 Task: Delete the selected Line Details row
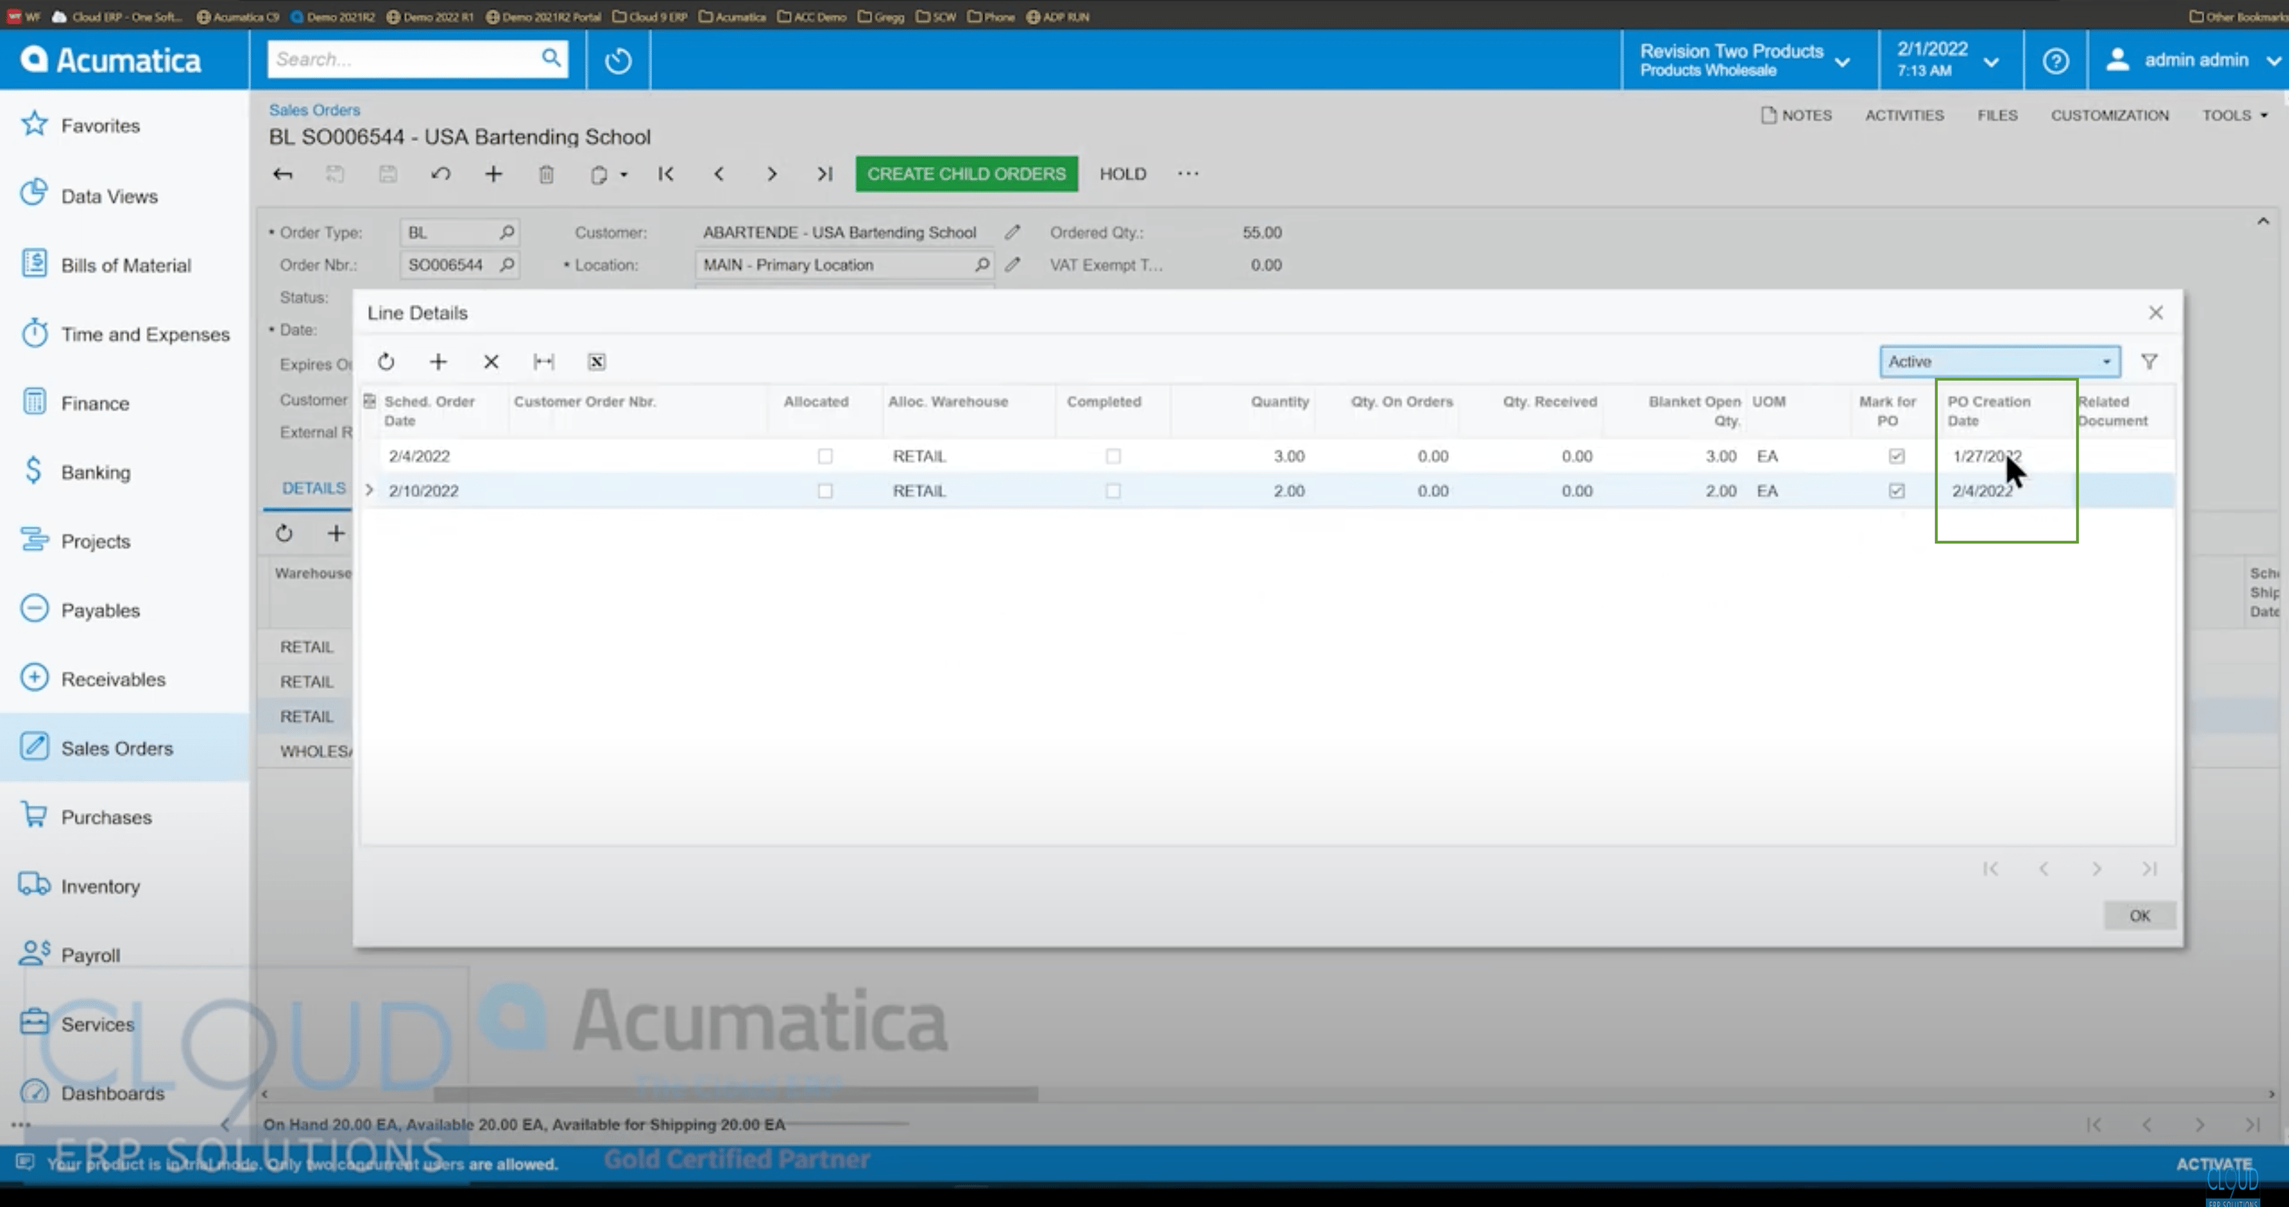(x=490, y=361)
